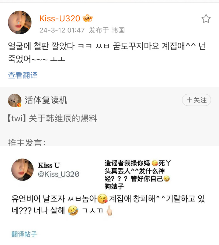Open 活体复读机 username link
The height and width of the screenshot is (245, 219).
pos(46,100)
